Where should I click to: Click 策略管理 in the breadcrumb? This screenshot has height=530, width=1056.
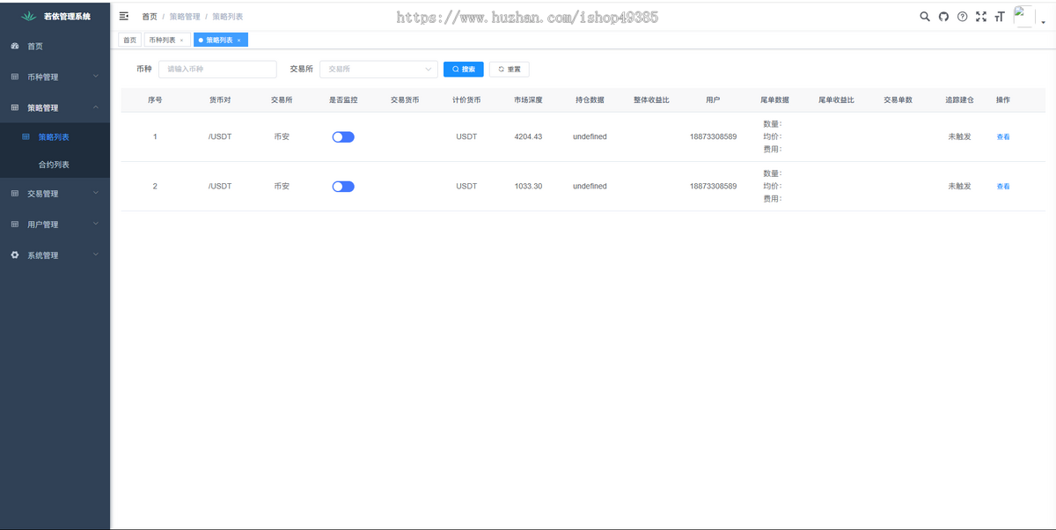tap(185, 17)
